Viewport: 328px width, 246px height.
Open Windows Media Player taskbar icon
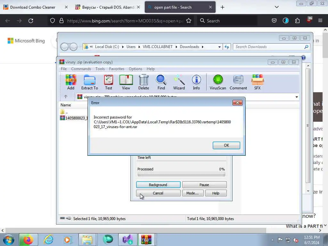click(68, 240)
